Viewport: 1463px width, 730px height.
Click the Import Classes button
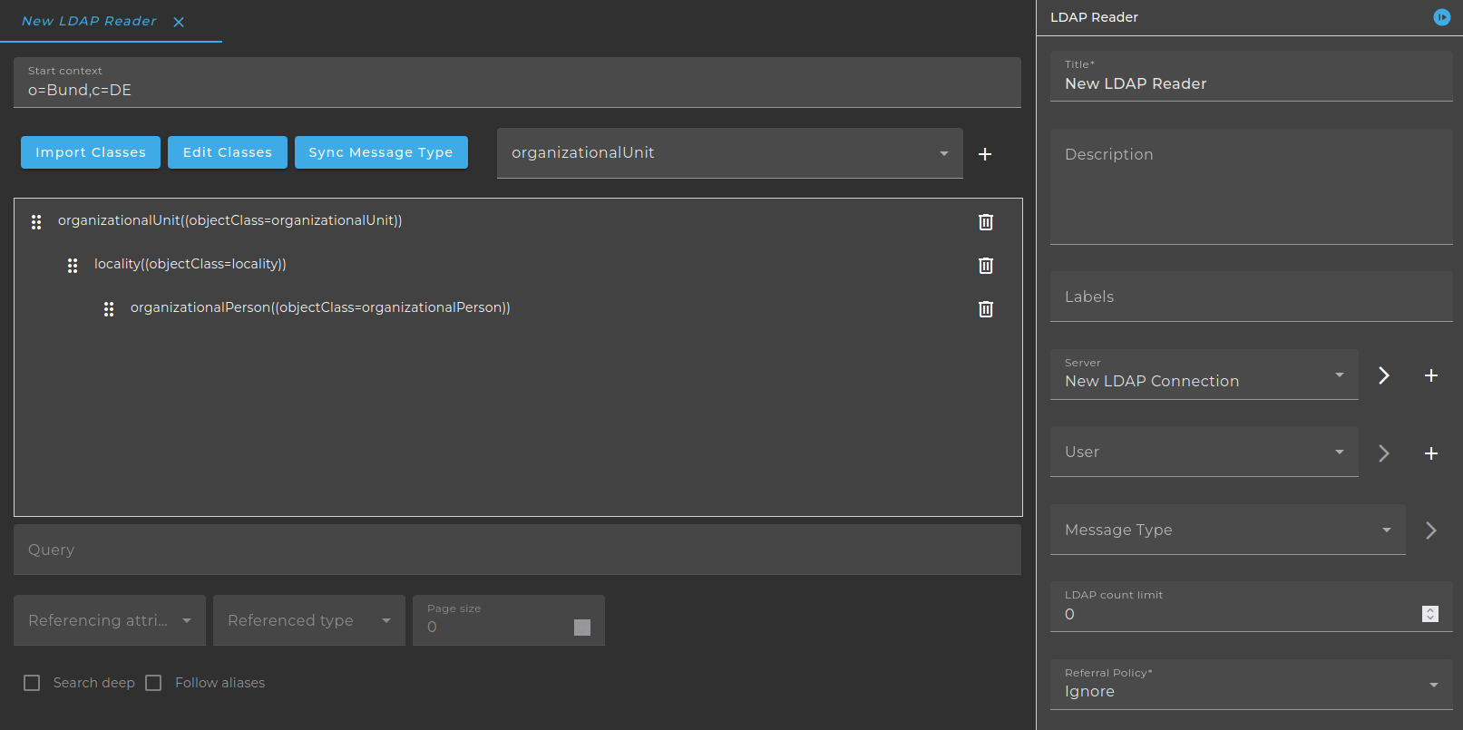pyautogui.click(x=91, y=152)
